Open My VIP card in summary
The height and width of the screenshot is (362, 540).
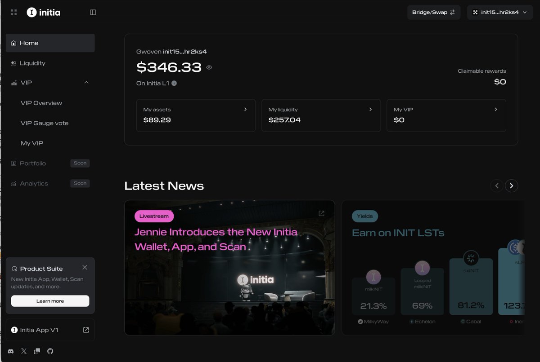coord(446,115)
